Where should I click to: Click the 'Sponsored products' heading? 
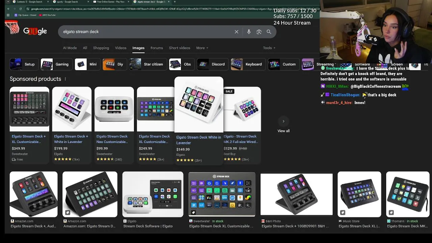coord(35,79)
